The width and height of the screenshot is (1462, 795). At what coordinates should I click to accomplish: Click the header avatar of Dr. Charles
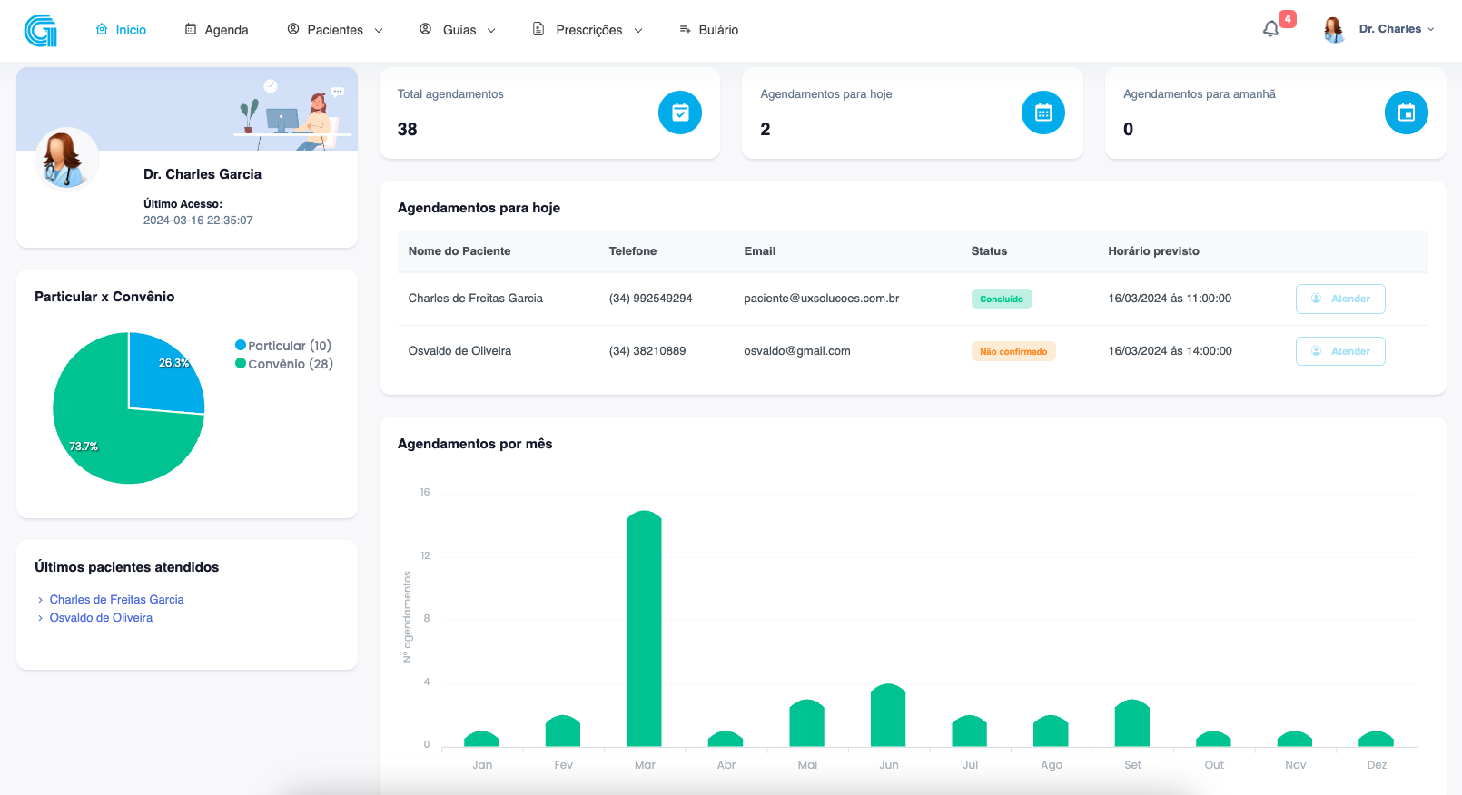1334,30
